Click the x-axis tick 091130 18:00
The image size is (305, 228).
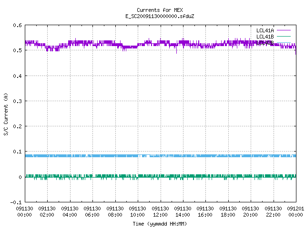pyautogui.click(x=228, y=212)
